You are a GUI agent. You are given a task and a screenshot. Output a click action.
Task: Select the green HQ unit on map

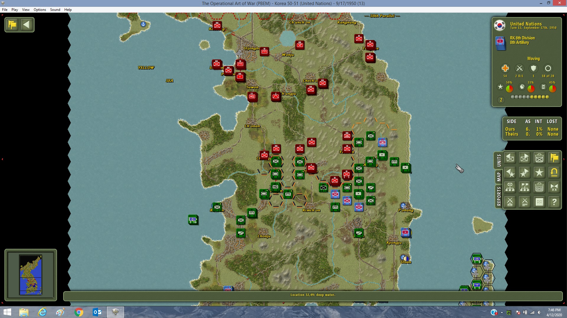coord(276,187)
